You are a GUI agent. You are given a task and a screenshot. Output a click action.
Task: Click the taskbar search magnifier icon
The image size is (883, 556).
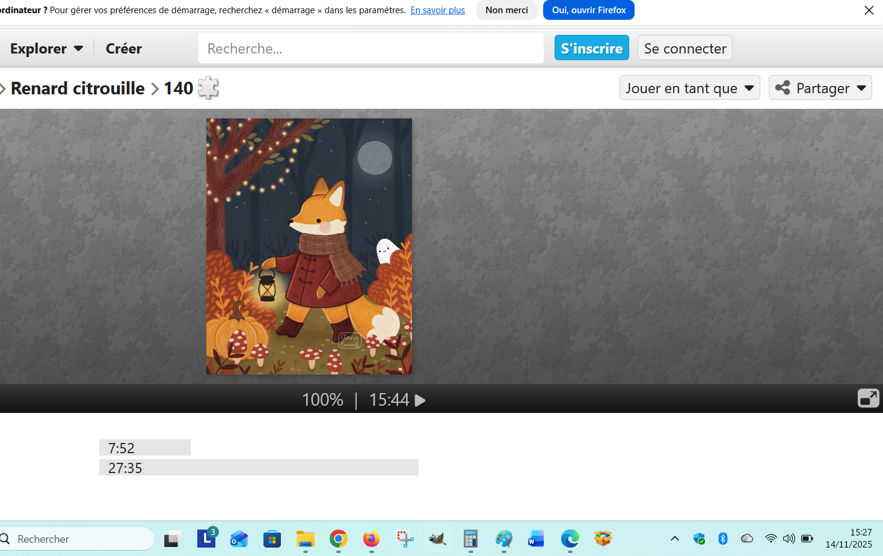(5, 539)
